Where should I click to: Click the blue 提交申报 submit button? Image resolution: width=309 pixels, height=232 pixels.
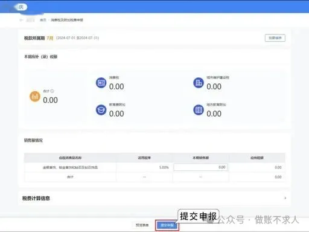coord(167,225)
